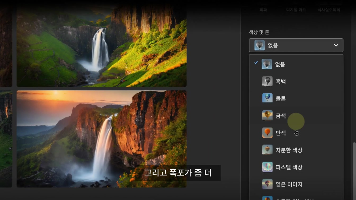356x200 pixels.
Task: Select the 디지털 아트 style option
Action: pyautogui.click(x=296, y=10)
